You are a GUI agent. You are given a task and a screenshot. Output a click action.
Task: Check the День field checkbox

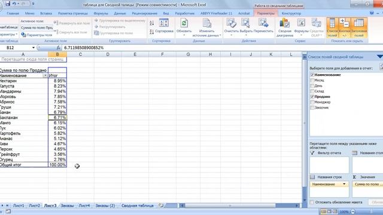click(x=312, y=86)
